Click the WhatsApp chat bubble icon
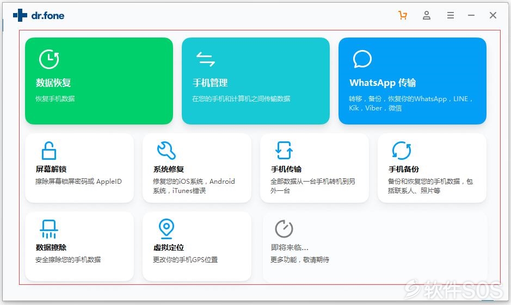 coord(362,59)
